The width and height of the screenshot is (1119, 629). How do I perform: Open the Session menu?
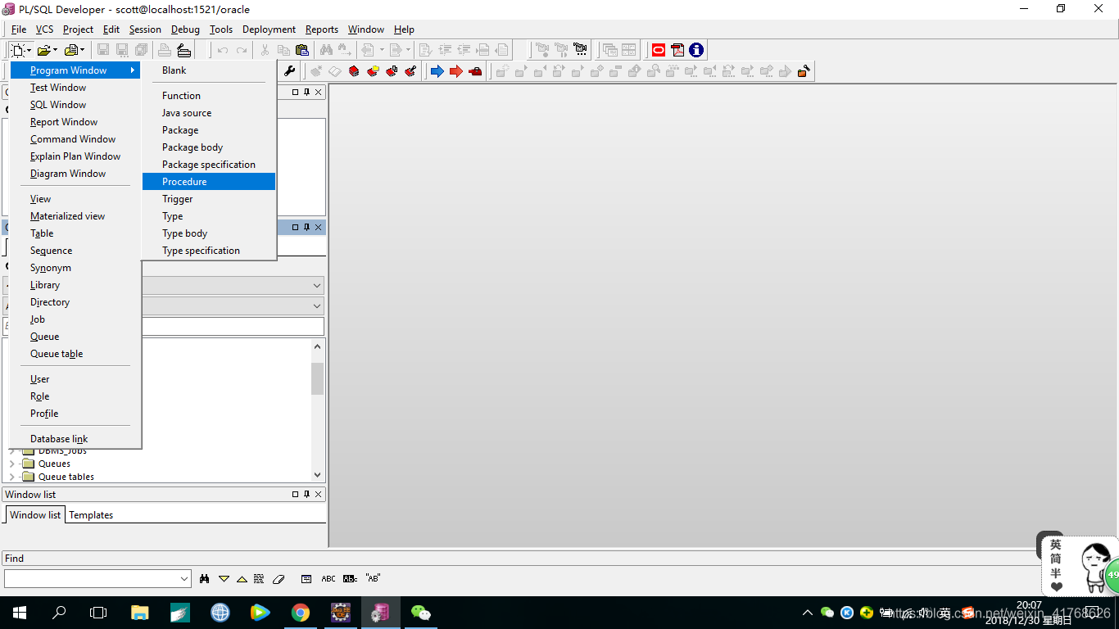145,29
